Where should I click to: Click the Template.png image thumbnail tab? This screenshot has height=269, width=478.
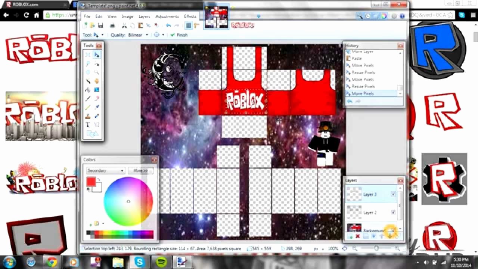pos(216,17)
